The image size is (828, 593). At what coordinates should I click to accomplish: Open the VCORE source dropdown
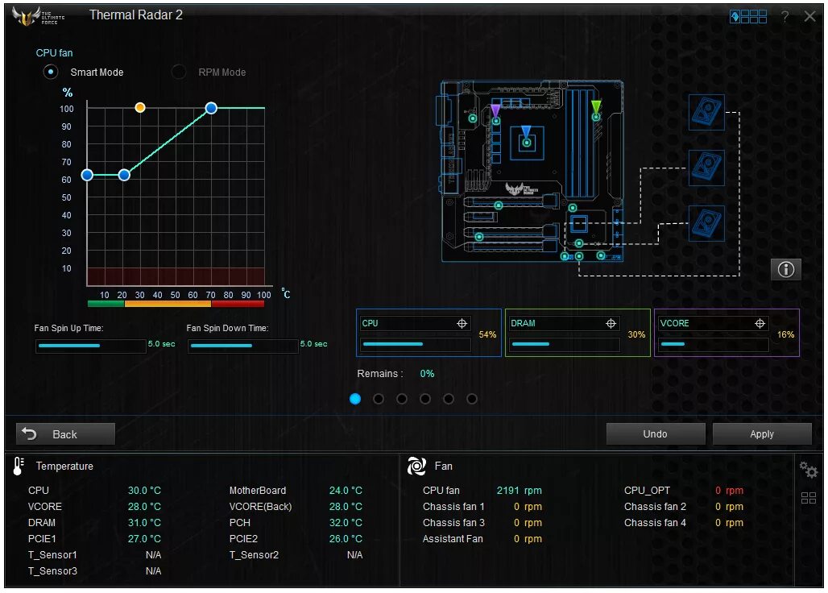(x=714, y=323)
